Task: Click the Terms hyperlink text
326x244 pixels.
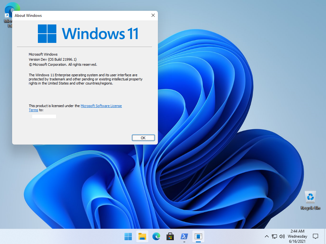Action: pos(33,110)
